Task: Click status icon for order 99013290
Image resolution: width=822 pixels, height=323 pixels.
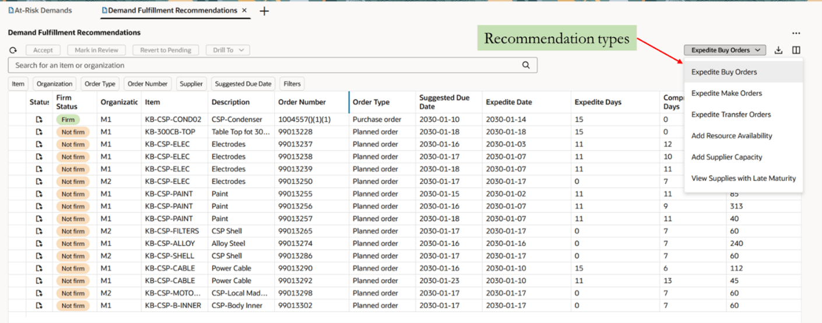Action: tap(39, 268)
